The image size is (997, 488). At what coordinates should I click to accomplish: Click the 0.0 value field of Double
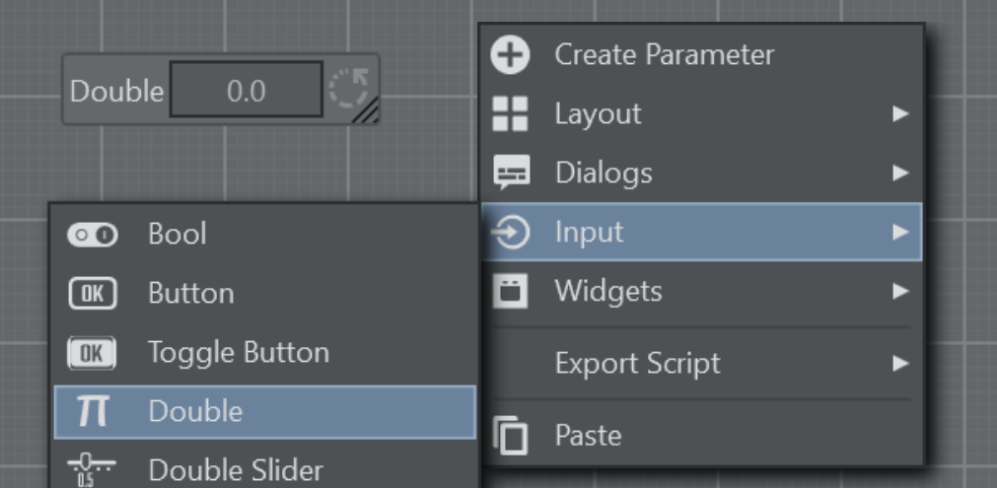pyautogui.click(x=246, y=91)
